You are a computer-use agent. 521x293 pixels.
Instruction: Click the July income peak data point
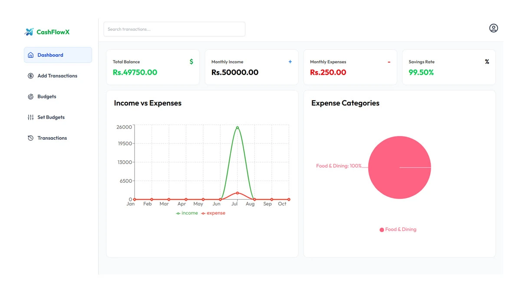(x=237, y=128)
